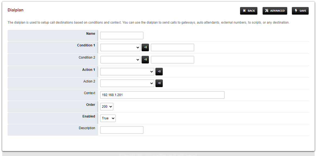The height and width of the screenshot is (156, 316).
Task: Click the arrow icon beside Action 1 dropdown
Action: tap(159, 72)
